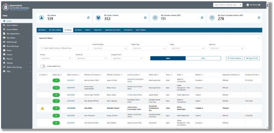Image resolution: width=274 pixels, height=133 pixels.
Task: Open matter number link for Sawyer-Callahan row
Action: click(71, 115)
